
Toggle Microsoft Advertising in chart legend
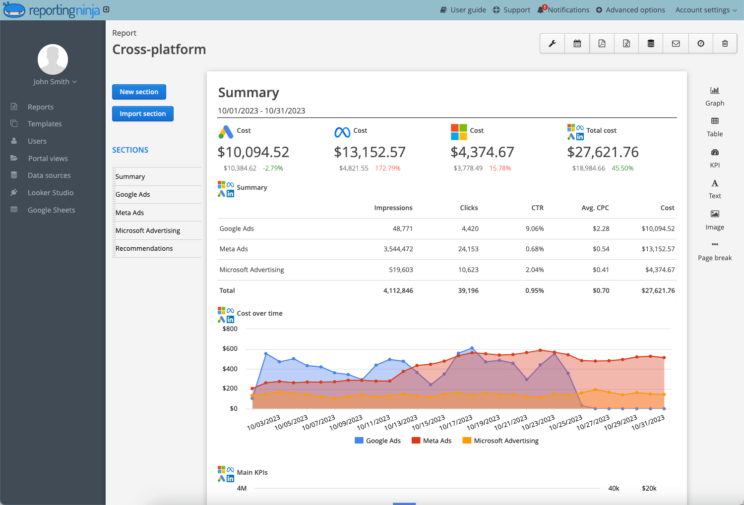coord(500,440)
